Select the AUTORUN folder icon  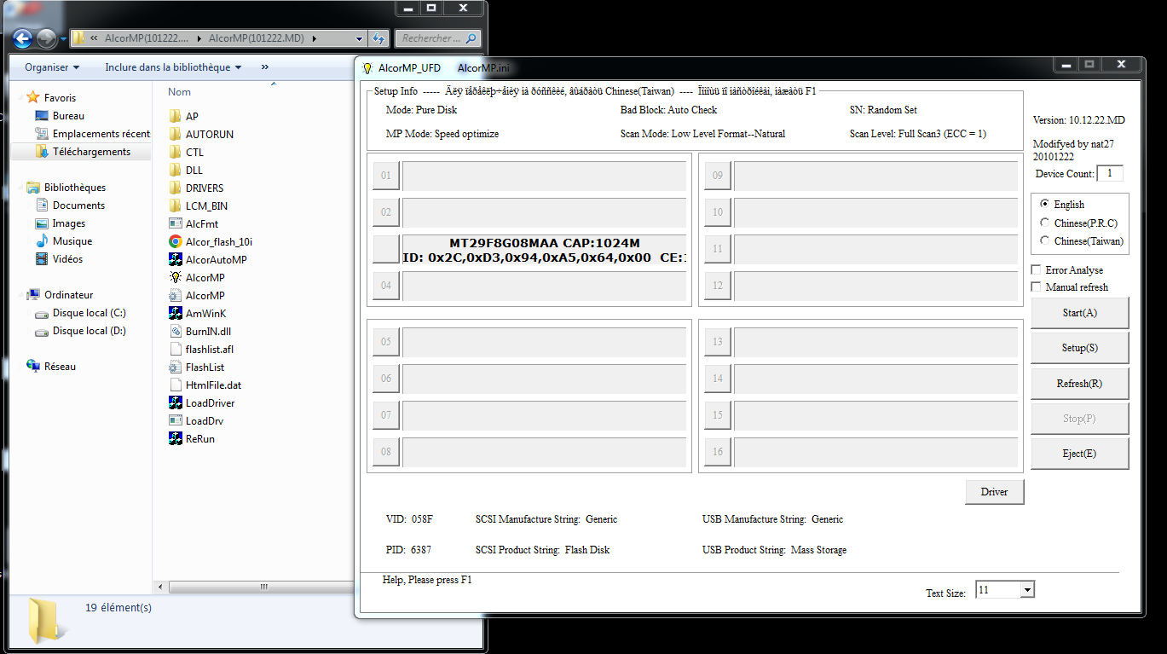(175, 134)
